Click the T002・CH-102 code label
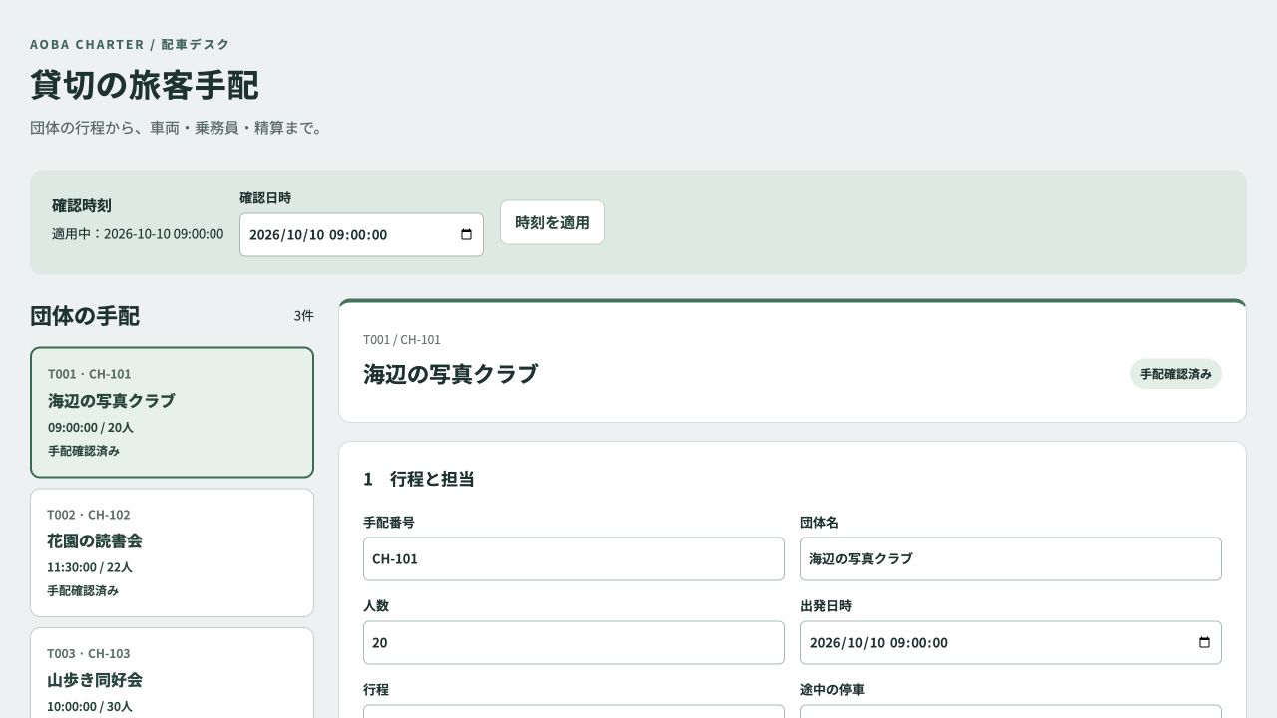The width and height of the screenshot is (1277, 718). [x=89, y=515]
